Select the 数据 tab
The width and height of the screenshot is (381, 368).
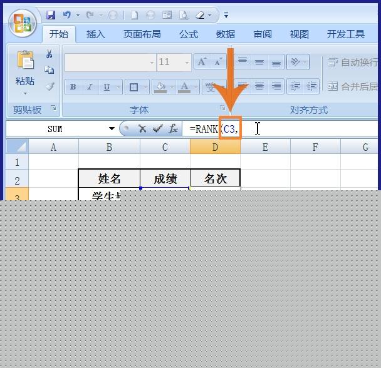226,34
